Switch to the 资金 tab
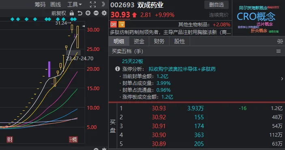 (x=139, y=41)
